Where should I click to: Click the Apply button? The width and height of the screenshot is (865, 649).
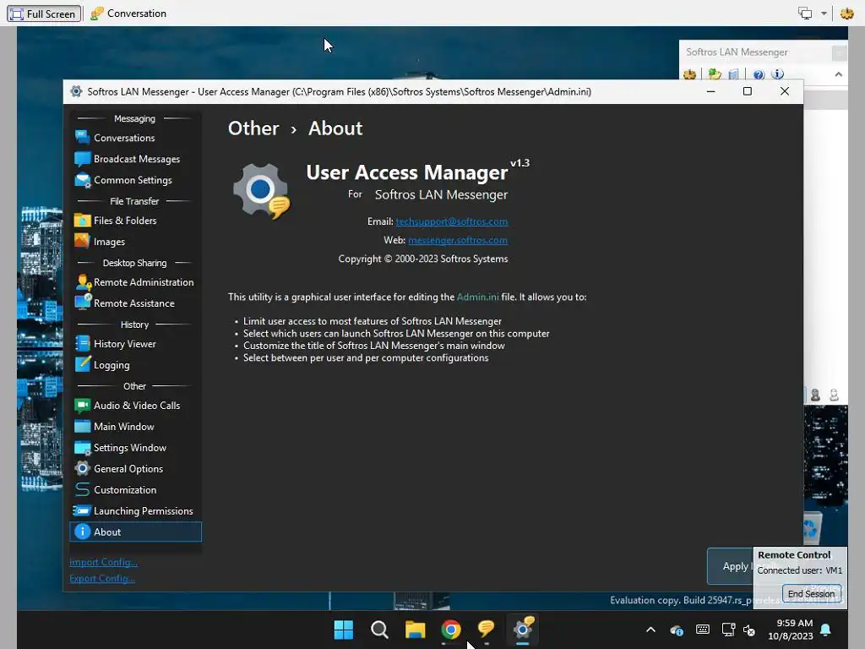pyautogui.click(x=731, y=566)
